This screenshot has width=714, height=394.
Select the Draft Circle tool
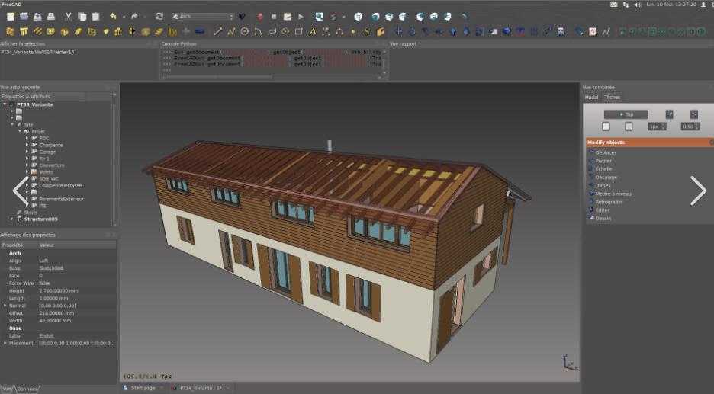tap(245, 31)
